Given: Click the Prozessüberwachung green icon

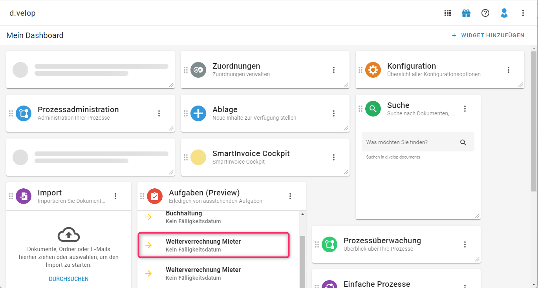Looking at the screenshot, I should [329, 244].
